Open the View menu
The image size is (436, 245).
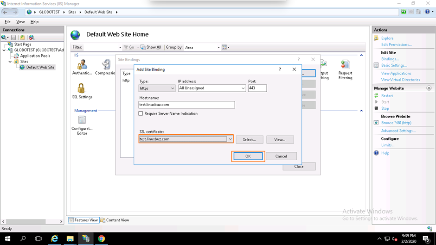coord(20,22)
